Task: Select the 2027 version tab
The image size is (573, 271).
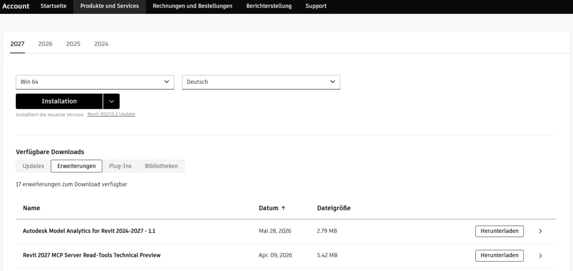Action: 17,44
